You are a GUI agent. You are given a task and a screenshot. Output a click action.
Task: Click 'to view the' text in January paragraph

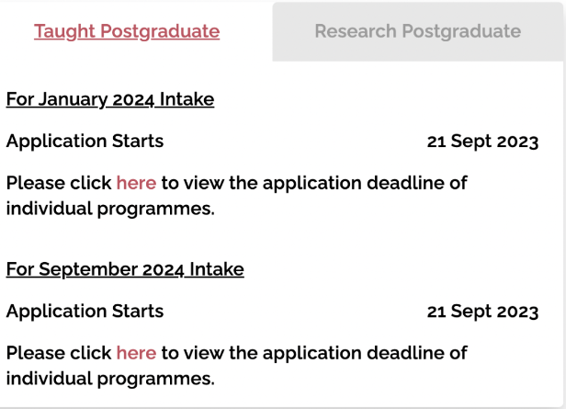click(209, 183)
